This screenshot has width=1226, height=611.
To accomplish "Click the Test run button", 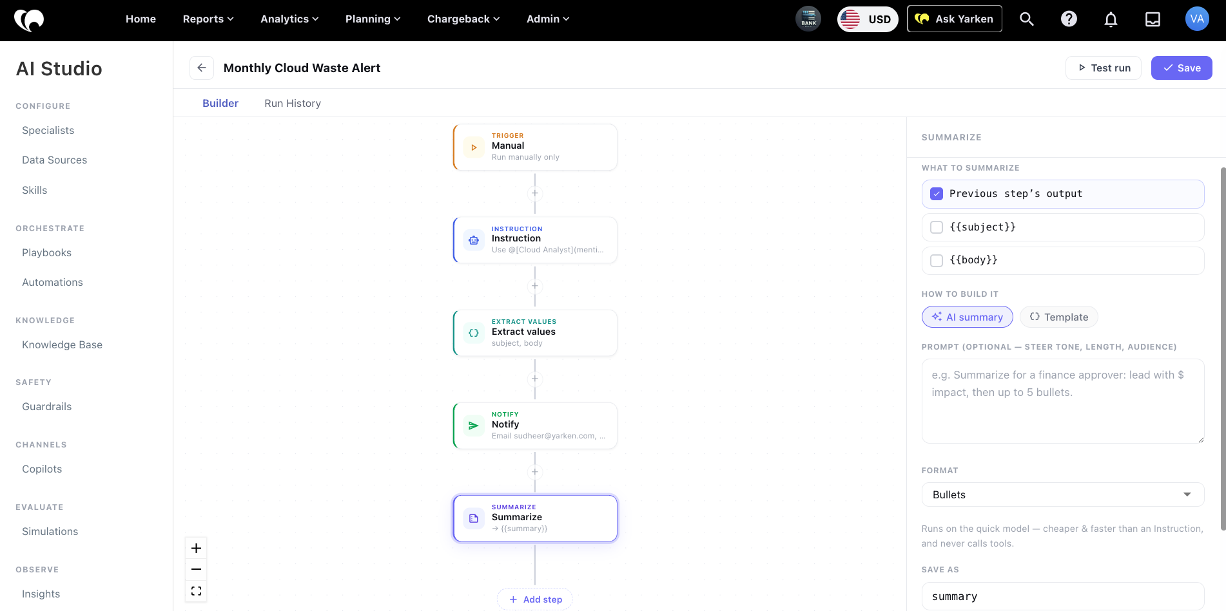I will 1104,68.
